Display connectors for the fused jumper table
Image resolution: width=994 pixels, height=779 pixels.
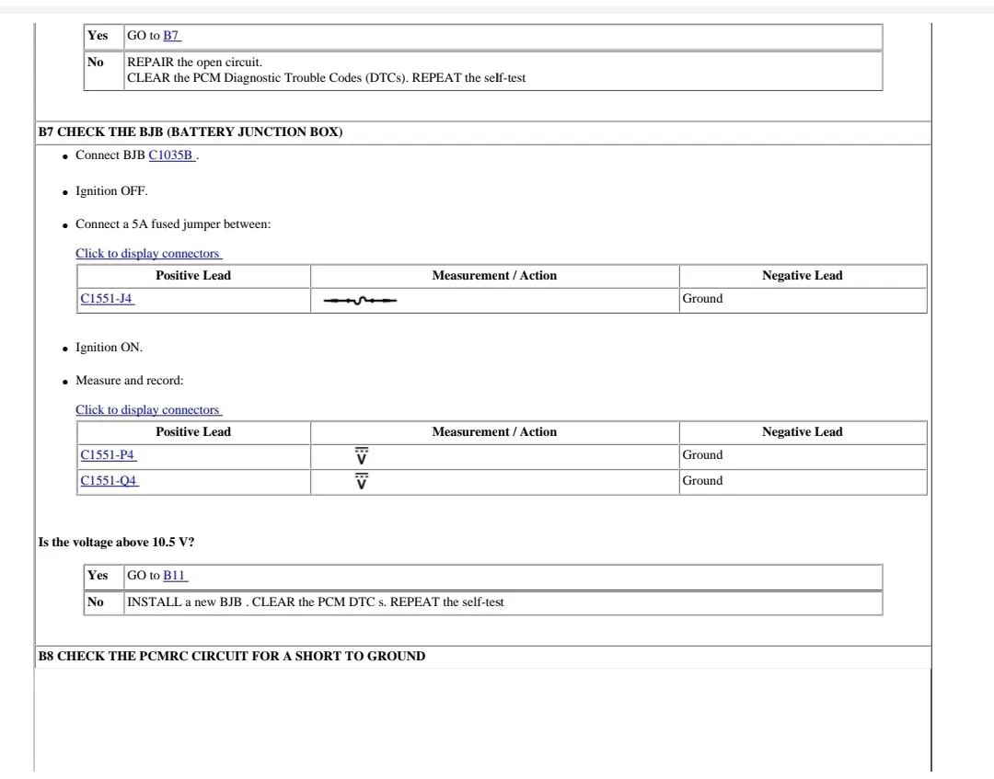pos(148,253)
